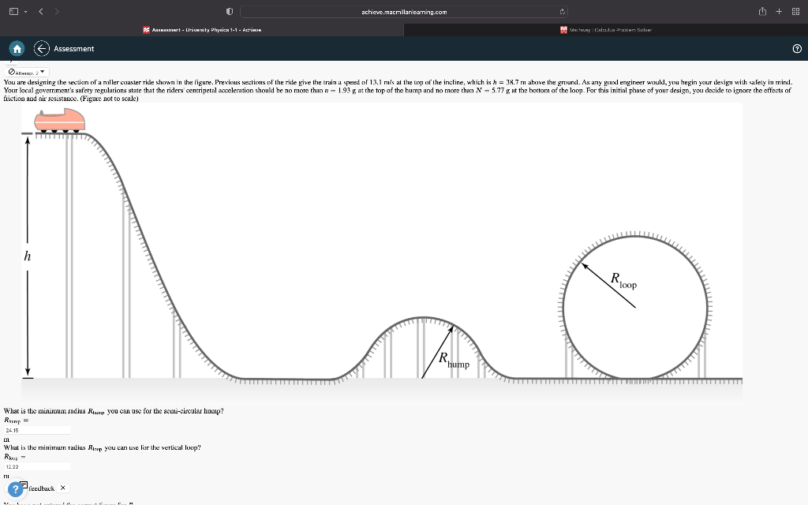The width and height of the screenshot is (808, 505).
Task: Open the blue help bubble button
Action: coord(16,489)
